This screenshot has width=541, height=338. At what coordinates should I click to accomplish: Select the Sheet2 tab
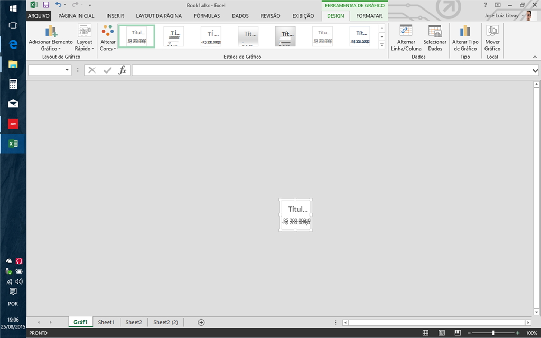(x=134, y=322)
